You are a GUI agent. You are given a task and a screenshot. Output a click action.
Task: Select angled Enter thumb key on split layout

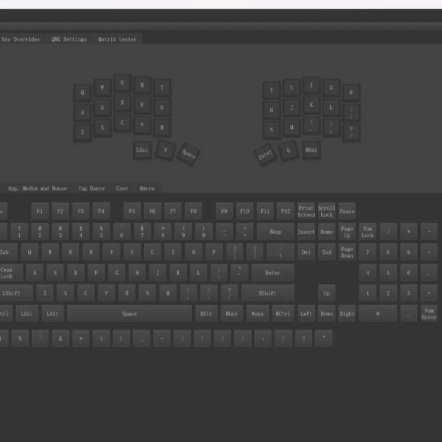265,155
